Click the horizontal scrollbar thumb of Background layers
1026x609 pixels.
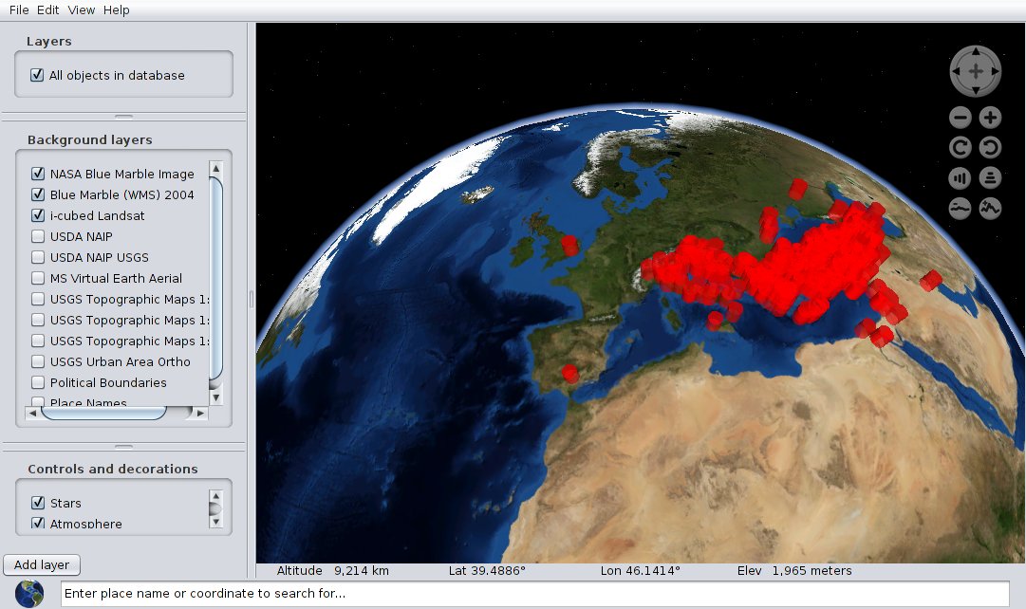tap(103, 414)
